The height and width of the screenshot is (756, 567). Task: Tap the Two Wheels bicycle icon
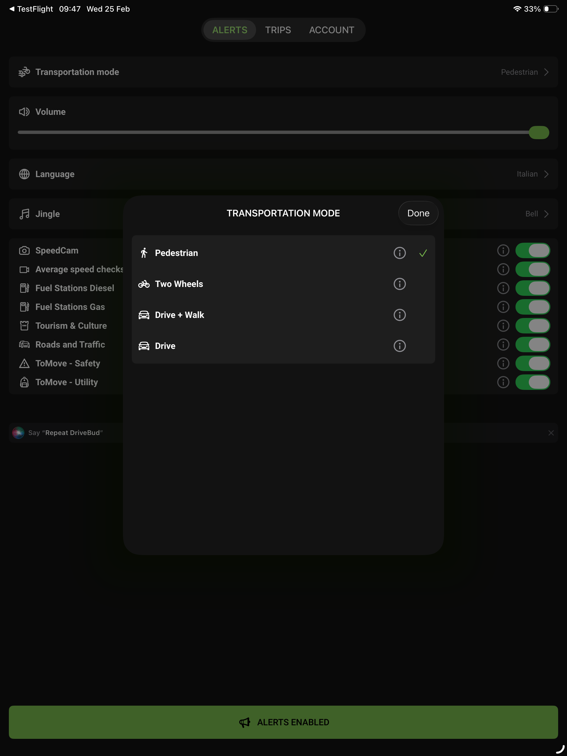[x=144, y=284]
